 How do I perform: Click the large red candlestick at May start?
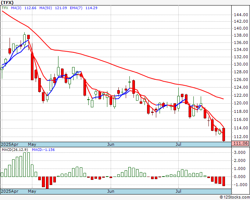coord(32,67)
